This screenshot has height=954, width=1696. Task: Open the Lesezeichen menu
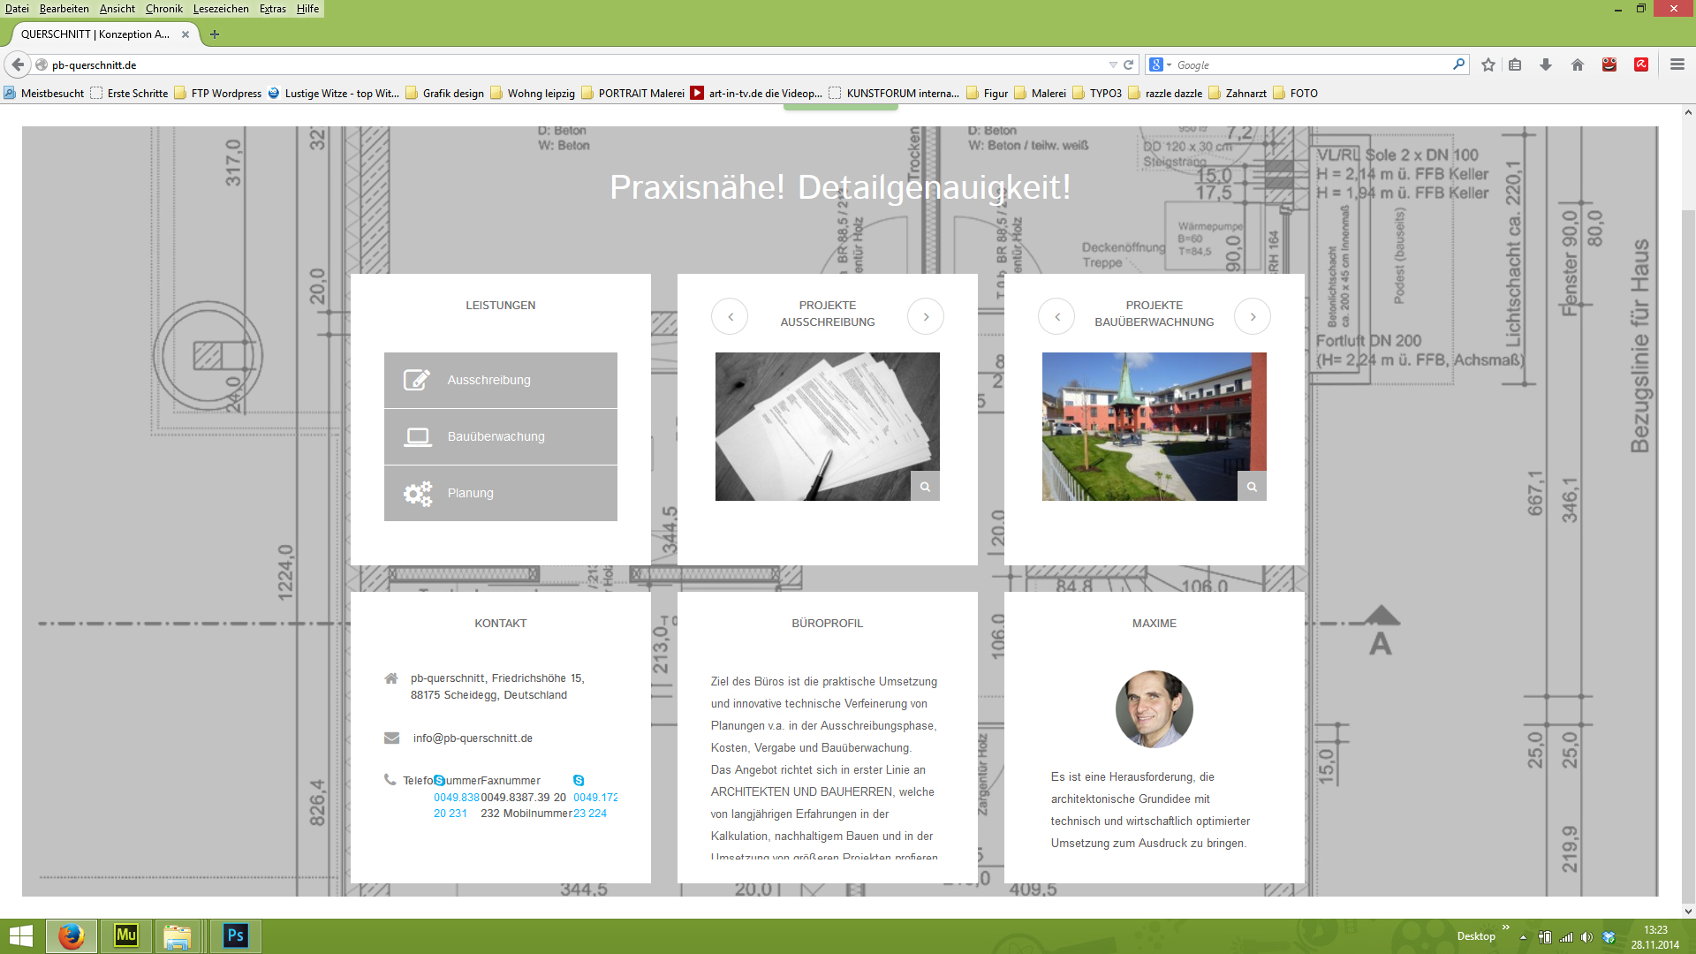221,9
